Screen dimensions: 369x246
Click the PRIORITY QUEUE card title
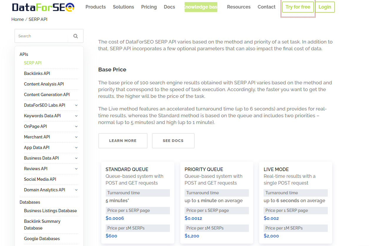pyautogui.click(x=204, y=169)
